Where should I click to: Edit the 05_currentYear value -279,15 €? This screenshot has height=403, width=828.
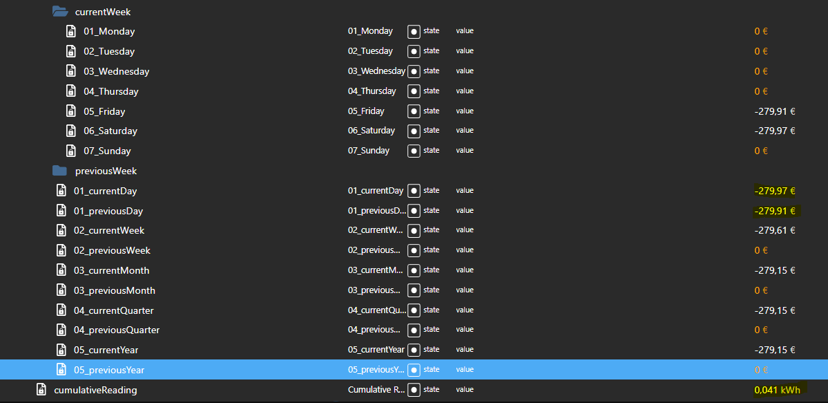pyautogui.click(x=775, y=350)
